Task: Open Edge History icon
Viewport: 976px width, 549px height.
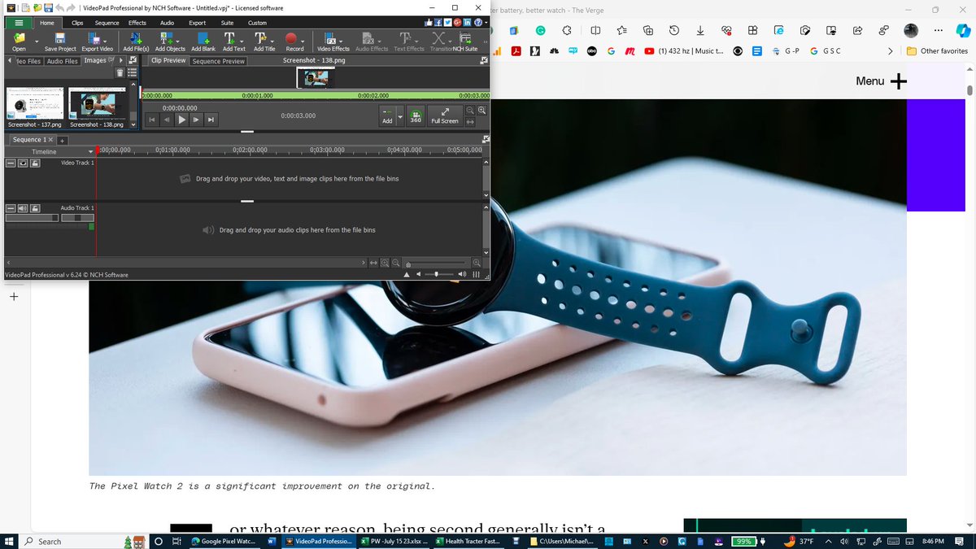Action: point(674,31)
